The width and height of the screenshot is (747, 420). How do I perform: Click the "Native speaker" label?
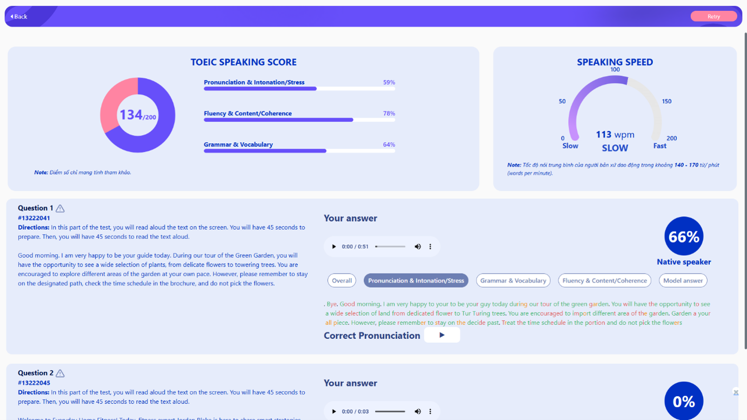pos(684,262)
